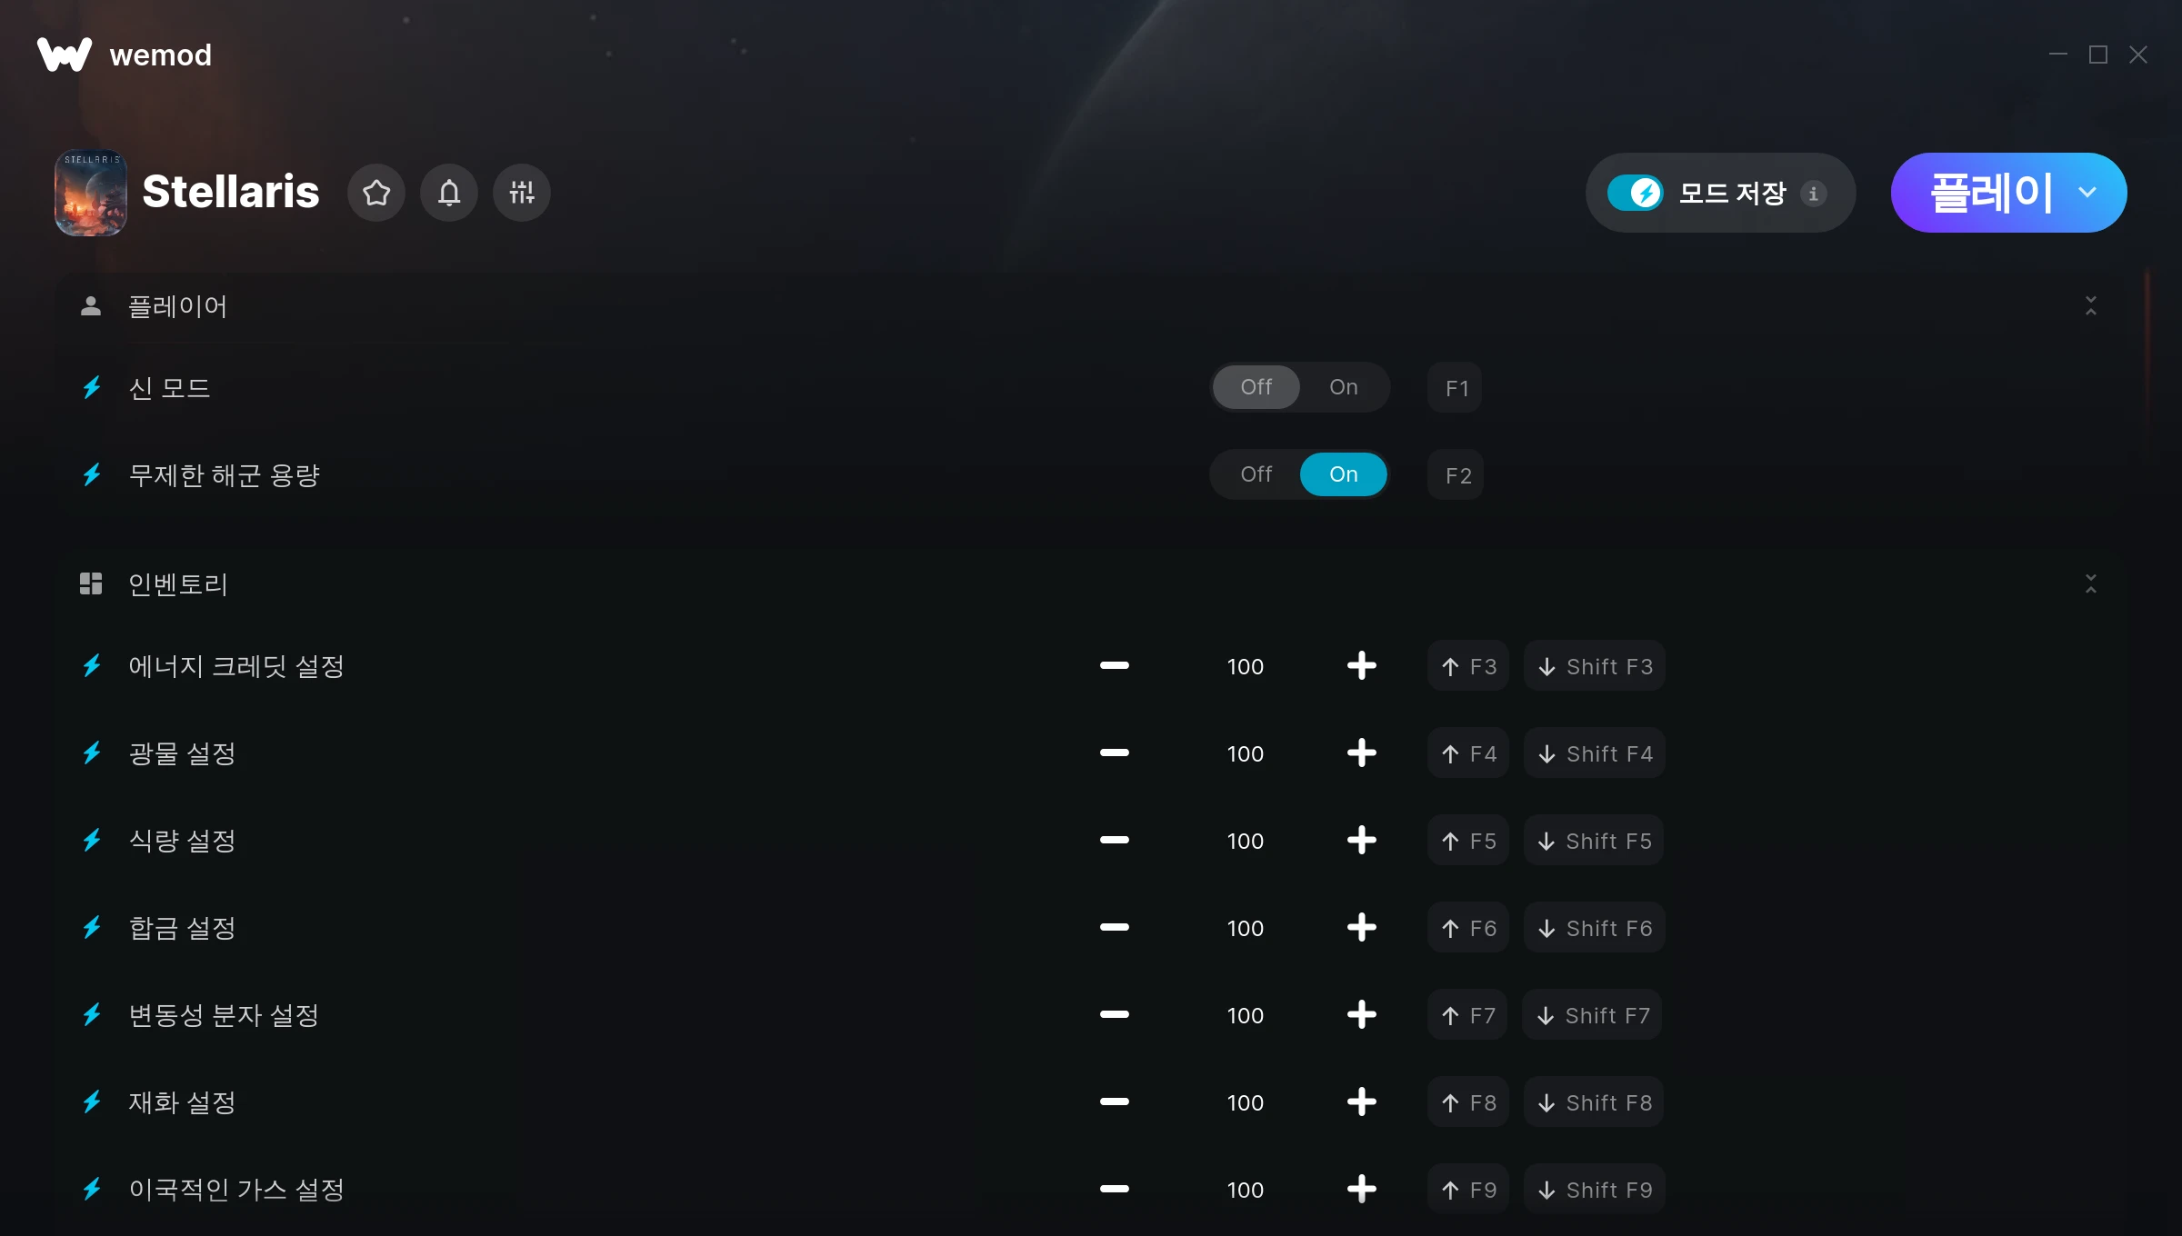Collapse the 플레이어 section
Screen dimensions: 2182x1236
pos(2091,306)
